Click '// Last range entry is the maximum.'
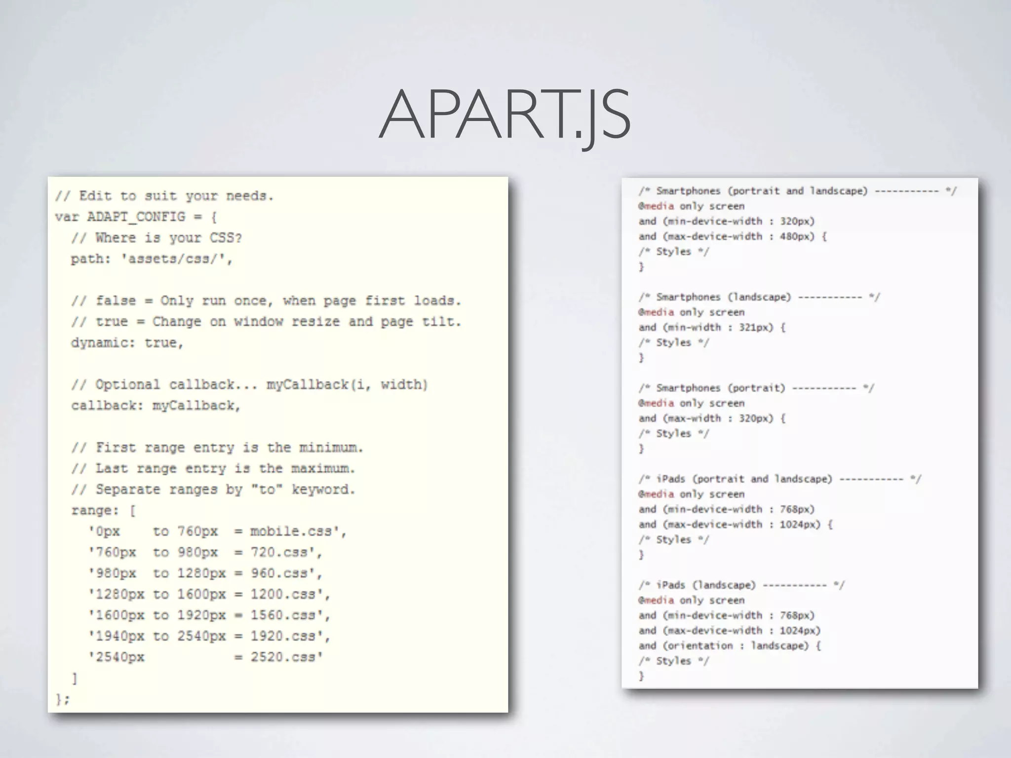The image size is (1011, 758). point(213,469)
